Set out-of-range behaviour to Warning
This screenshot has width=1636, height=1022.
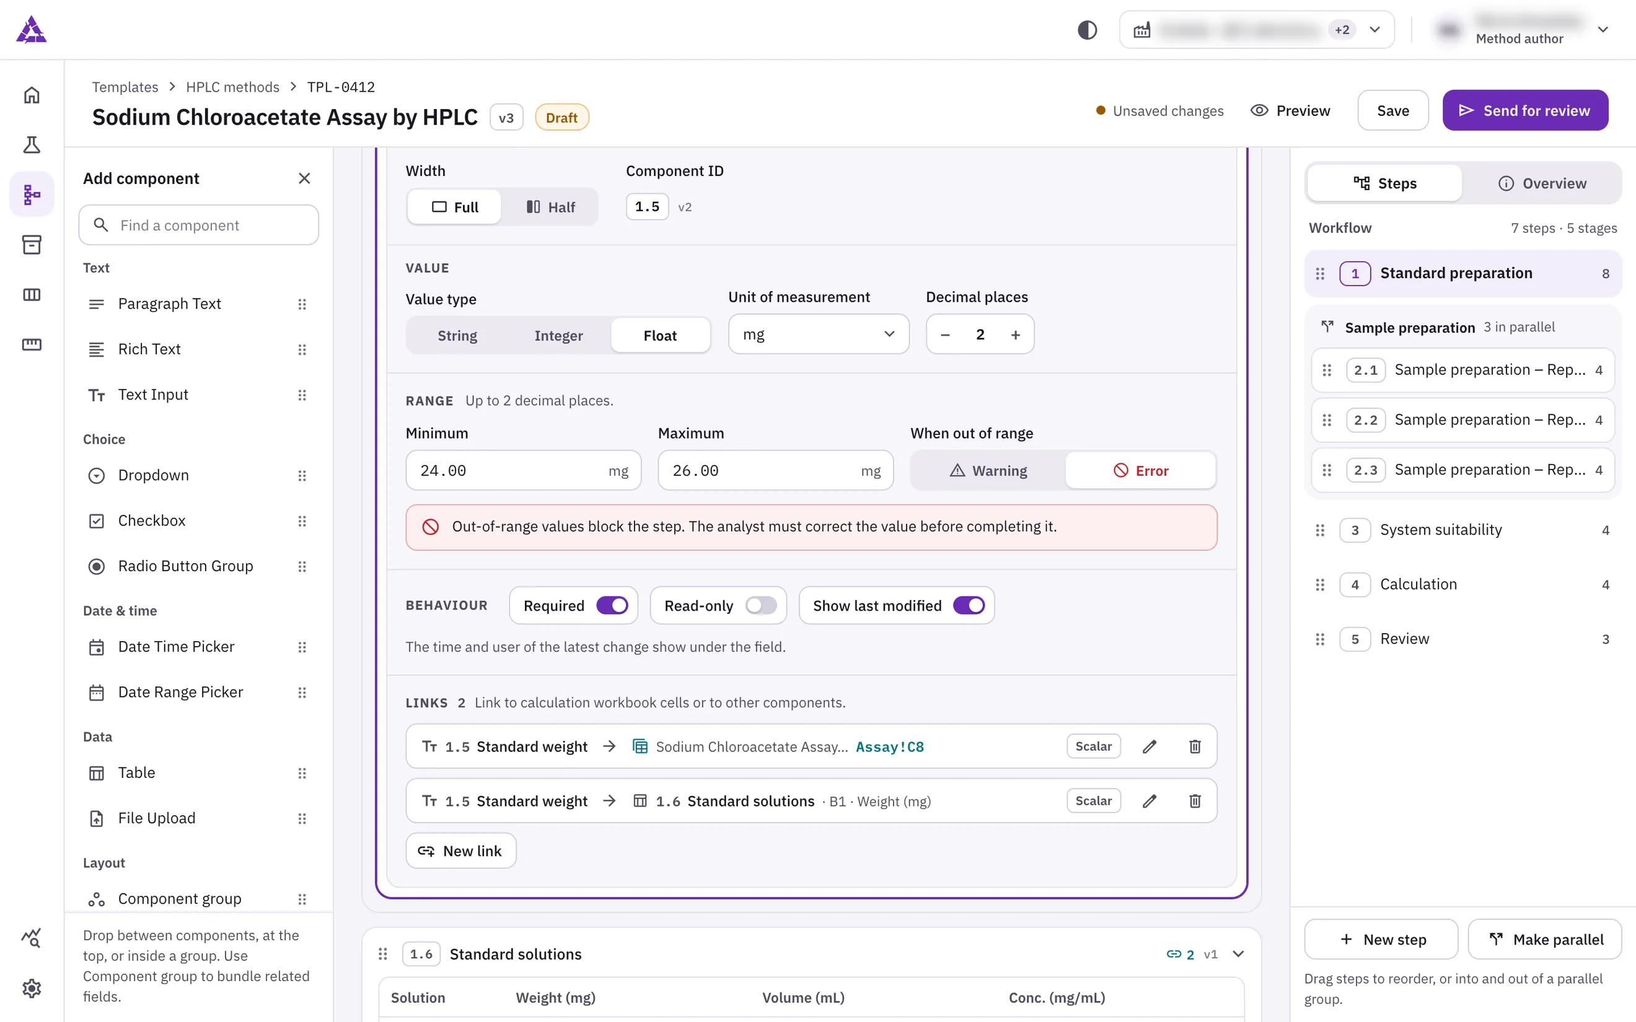(x=988, y=471)
